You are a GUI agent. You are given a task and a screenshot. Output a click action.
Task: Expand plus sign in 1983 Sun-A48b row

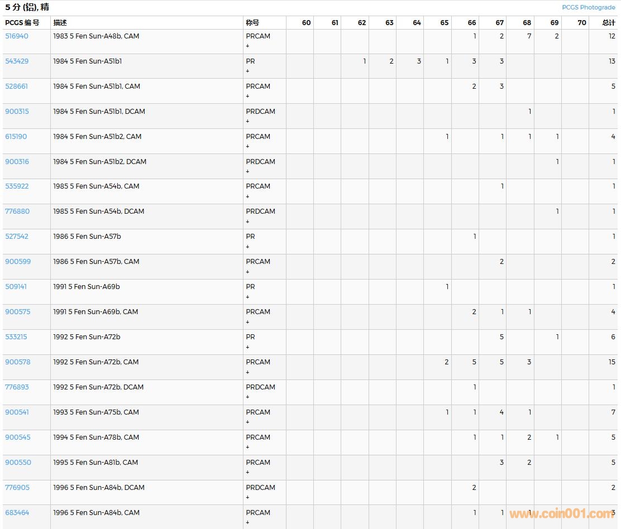click(x=248, y=46)
